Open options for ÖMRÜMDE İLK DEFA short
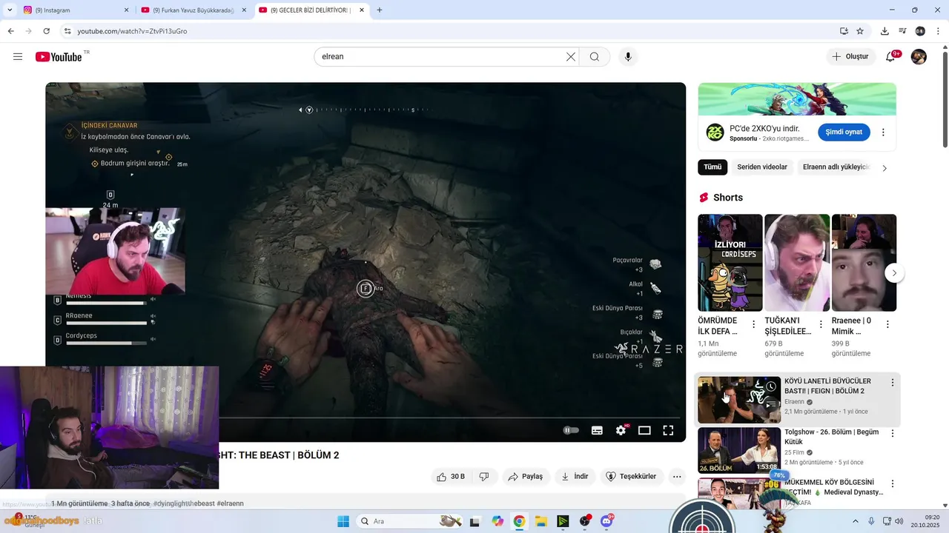 coord(754,324)
